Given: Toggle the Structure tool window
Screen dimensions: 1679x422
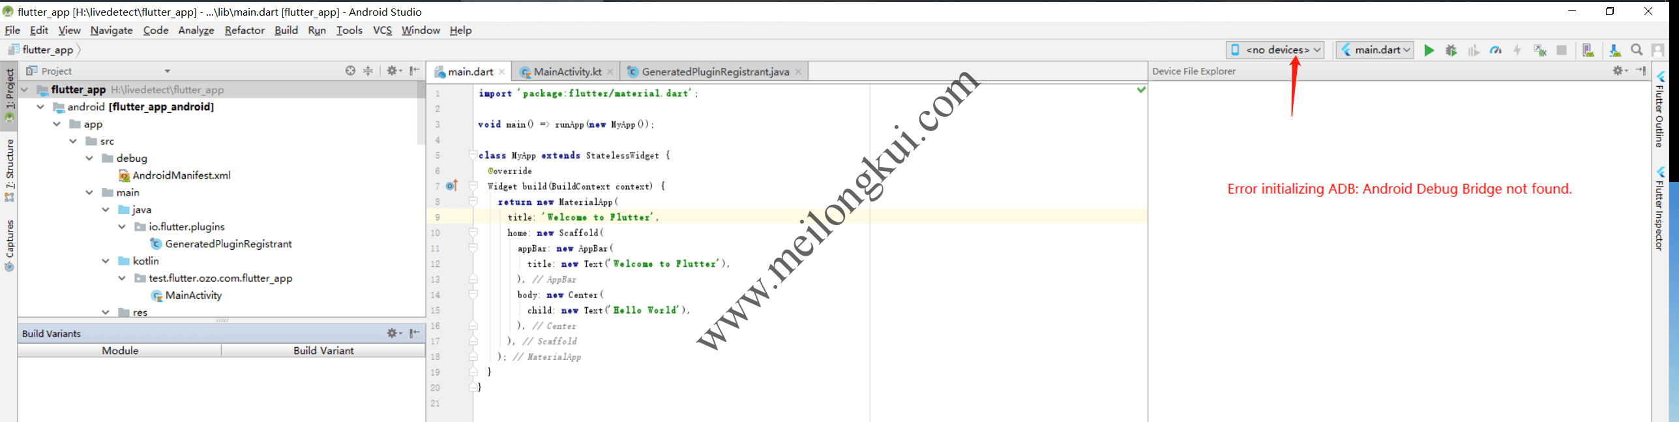Looking at the screenshot, I should [9, 170].
